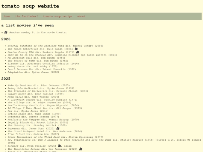Click the Sinners title text
This screenshot has width=203, height=152.
click(x=13, y=146)
